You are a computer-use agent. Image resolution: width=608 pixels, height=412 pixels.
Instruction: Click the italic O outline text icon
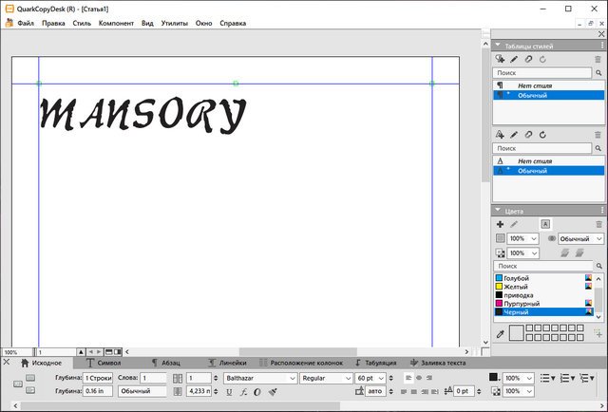[x=257, y=392]
